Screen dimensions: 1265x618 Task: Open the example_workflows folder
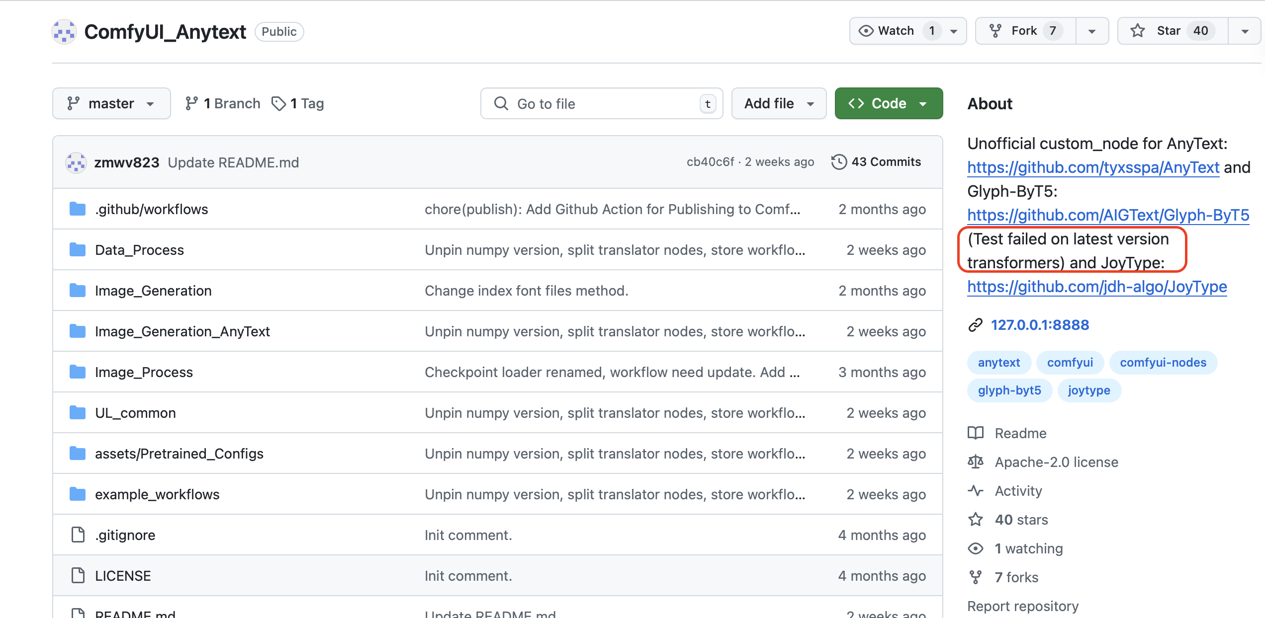coord(157,494)
